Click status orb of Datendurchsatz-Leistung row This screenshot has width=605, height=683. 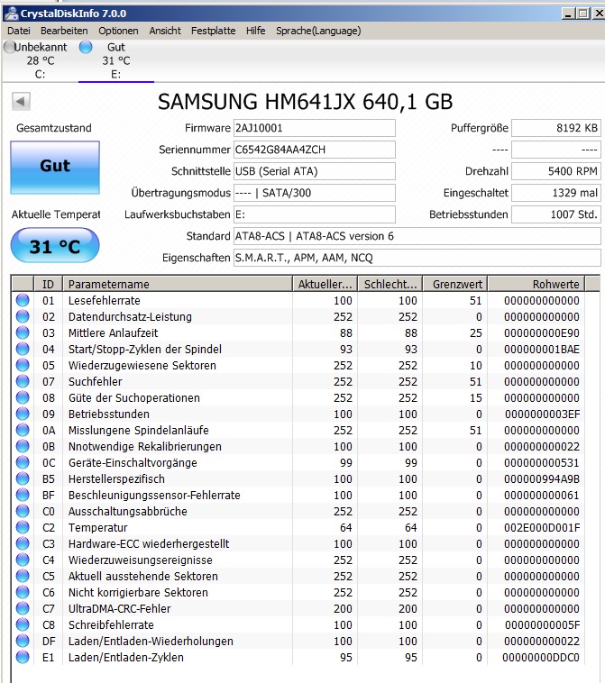pos(23,316)
